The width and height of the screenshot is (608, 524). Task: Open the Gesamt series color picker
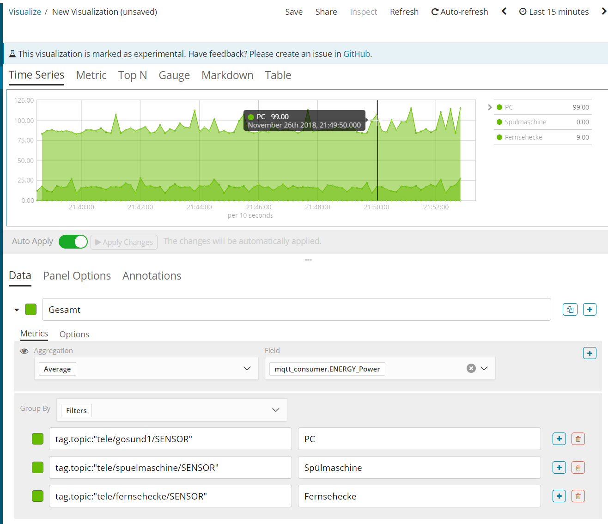(x=30, y=310)
